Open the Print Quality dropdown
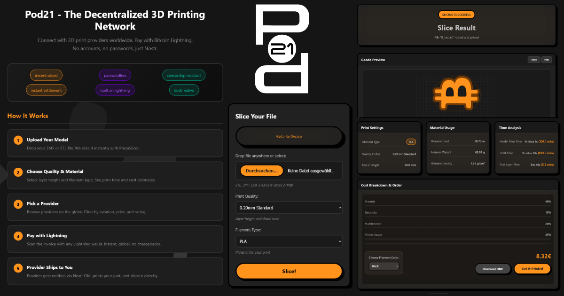564x296 pixels. (x=289, y=208)
